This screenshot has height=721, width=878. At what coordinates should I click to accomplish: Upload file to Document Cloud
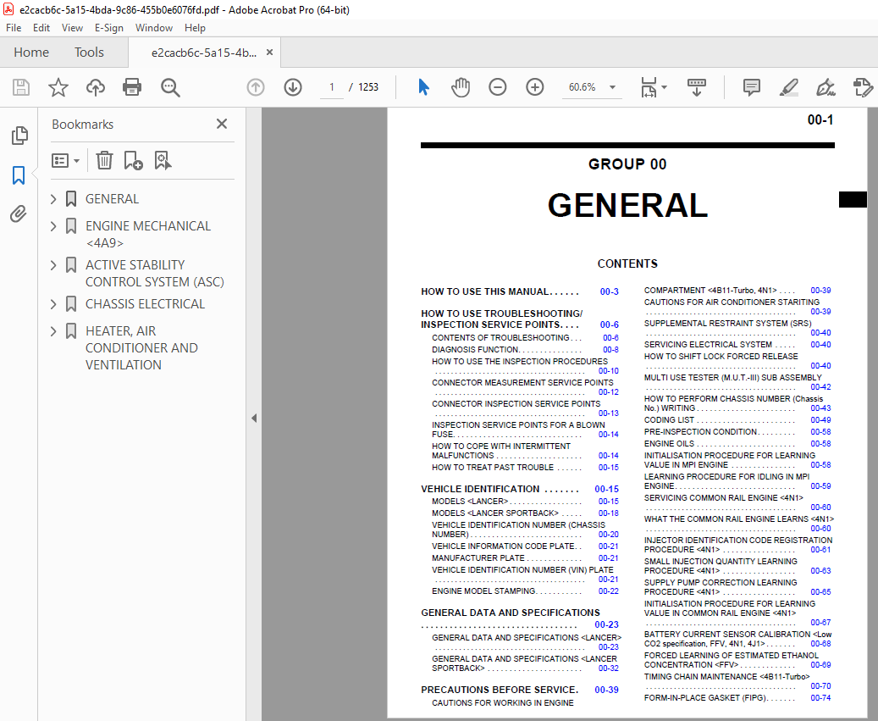pos(95,87)
